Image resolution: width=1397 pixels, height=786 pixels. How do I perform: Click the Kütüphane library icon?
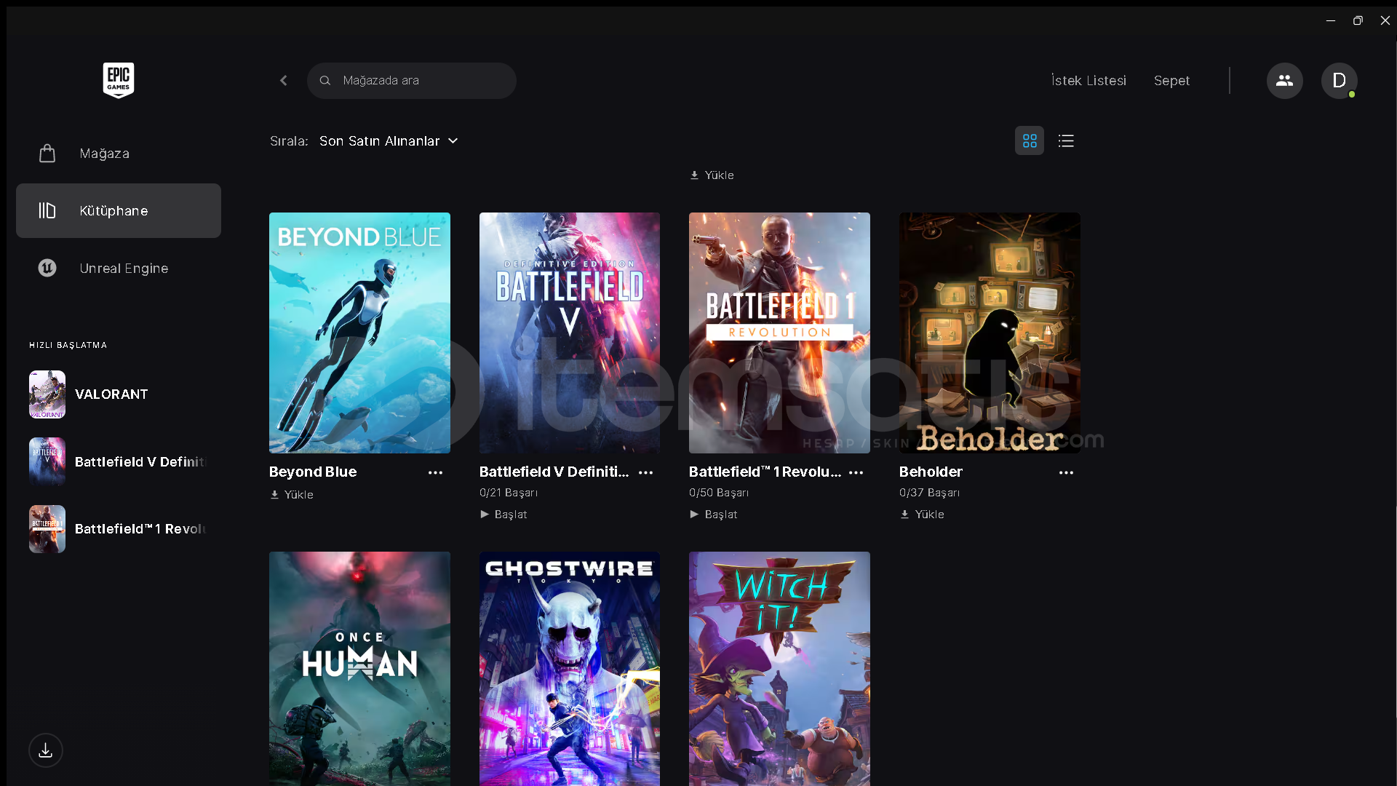[47, 210]
